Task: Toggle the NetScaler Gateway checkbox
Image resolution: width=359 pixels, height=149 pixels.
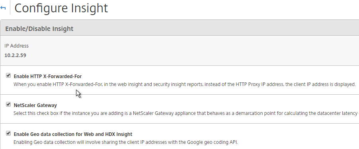Action: (x=8, y=104)
